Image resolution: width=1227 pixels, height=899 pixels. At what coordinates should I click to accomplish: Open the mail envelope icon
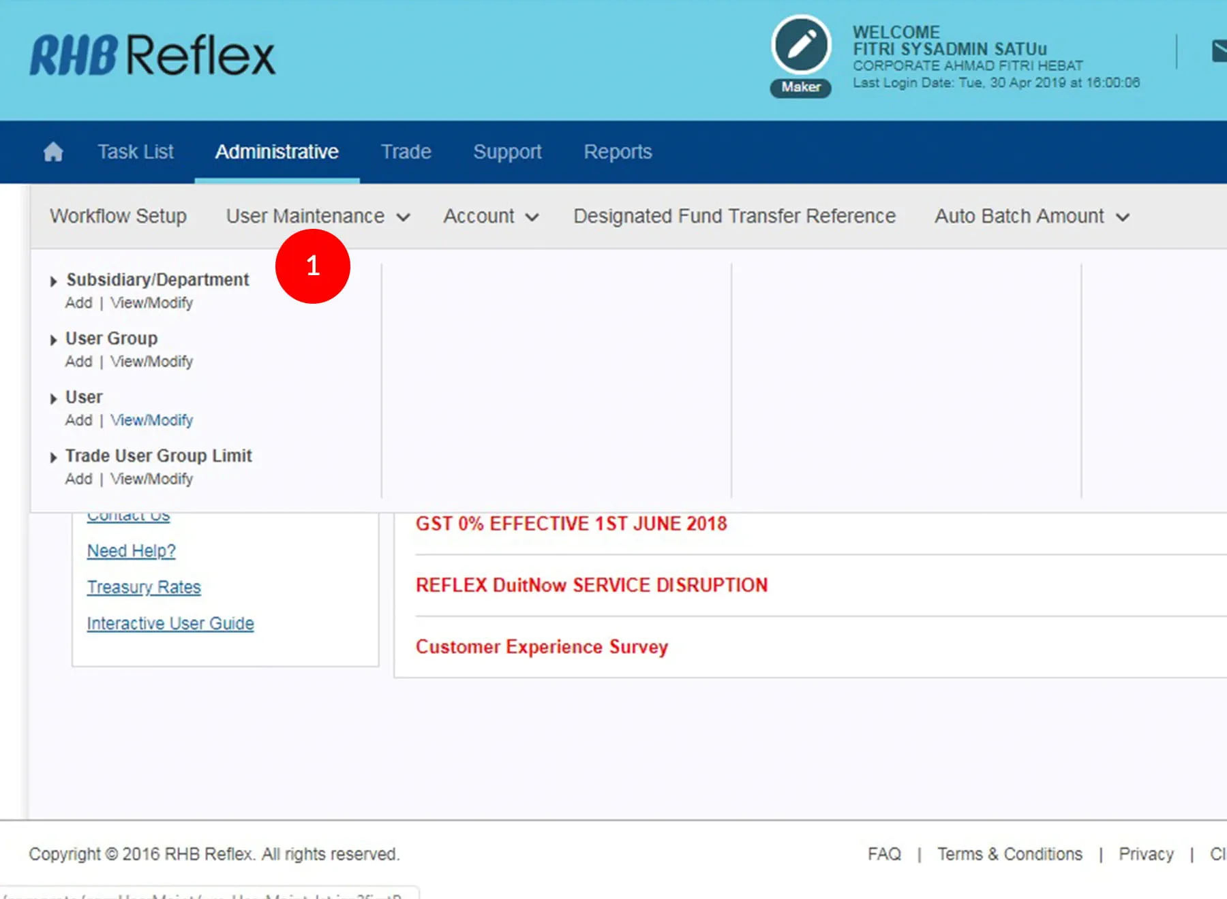point(1219,51)
